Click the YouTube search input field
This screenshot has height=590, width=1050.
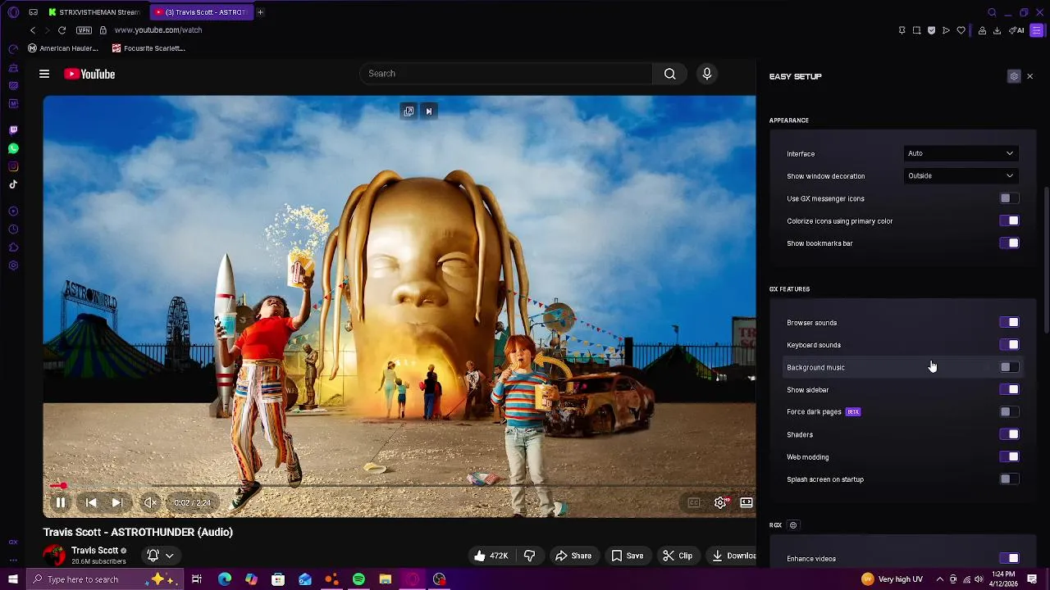coord(505,74)
